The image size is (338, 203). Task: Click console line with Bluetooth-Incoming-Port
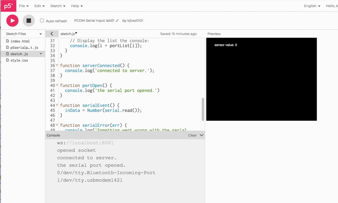(106, 173)
